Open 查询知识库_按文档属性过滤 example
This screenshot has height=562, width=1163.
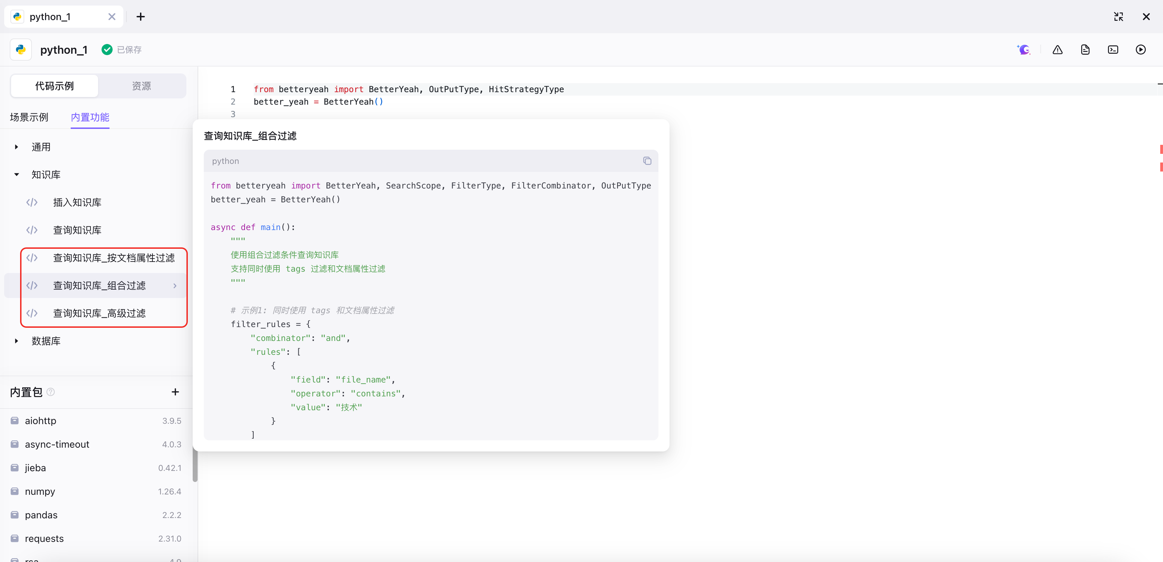[x=114, y=258]
